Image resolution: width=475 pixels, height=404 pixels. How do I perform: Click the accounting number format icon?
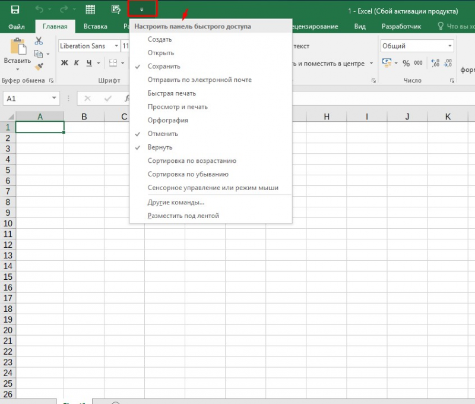click(387, 63)
